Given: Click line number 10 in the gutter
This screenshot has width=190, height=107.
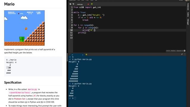Looking at the screenshot, I should (71, 30).
